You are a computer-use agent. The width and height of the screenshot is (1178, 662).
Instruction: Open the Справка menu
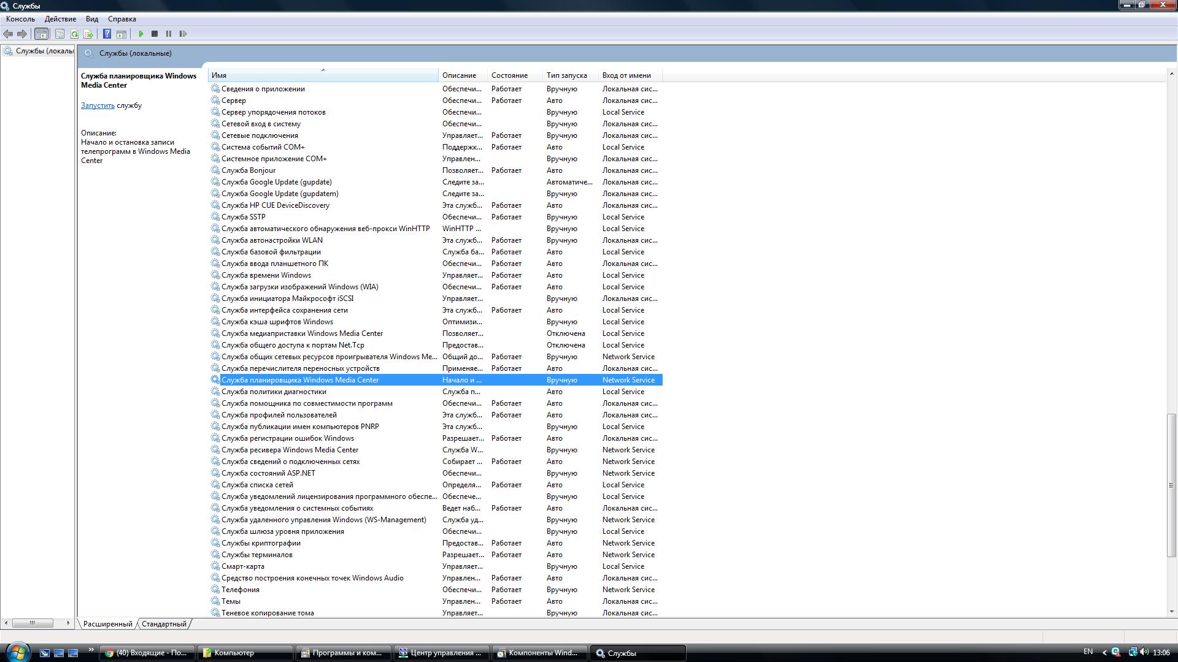pyautogui.click(x=121, y=19)
